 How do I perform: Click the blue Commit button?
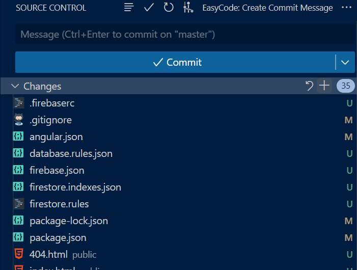click(175, 62)
